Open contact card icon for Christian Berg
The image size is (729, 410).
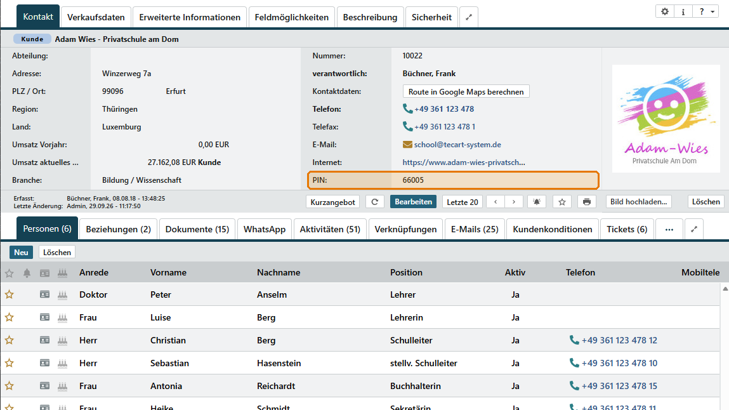[44, 340]
